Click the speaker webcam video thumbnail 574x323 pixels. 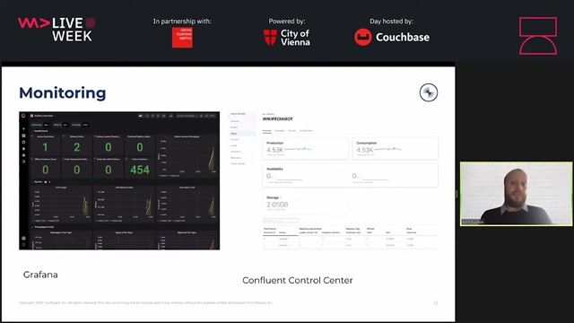coord(517,194)
